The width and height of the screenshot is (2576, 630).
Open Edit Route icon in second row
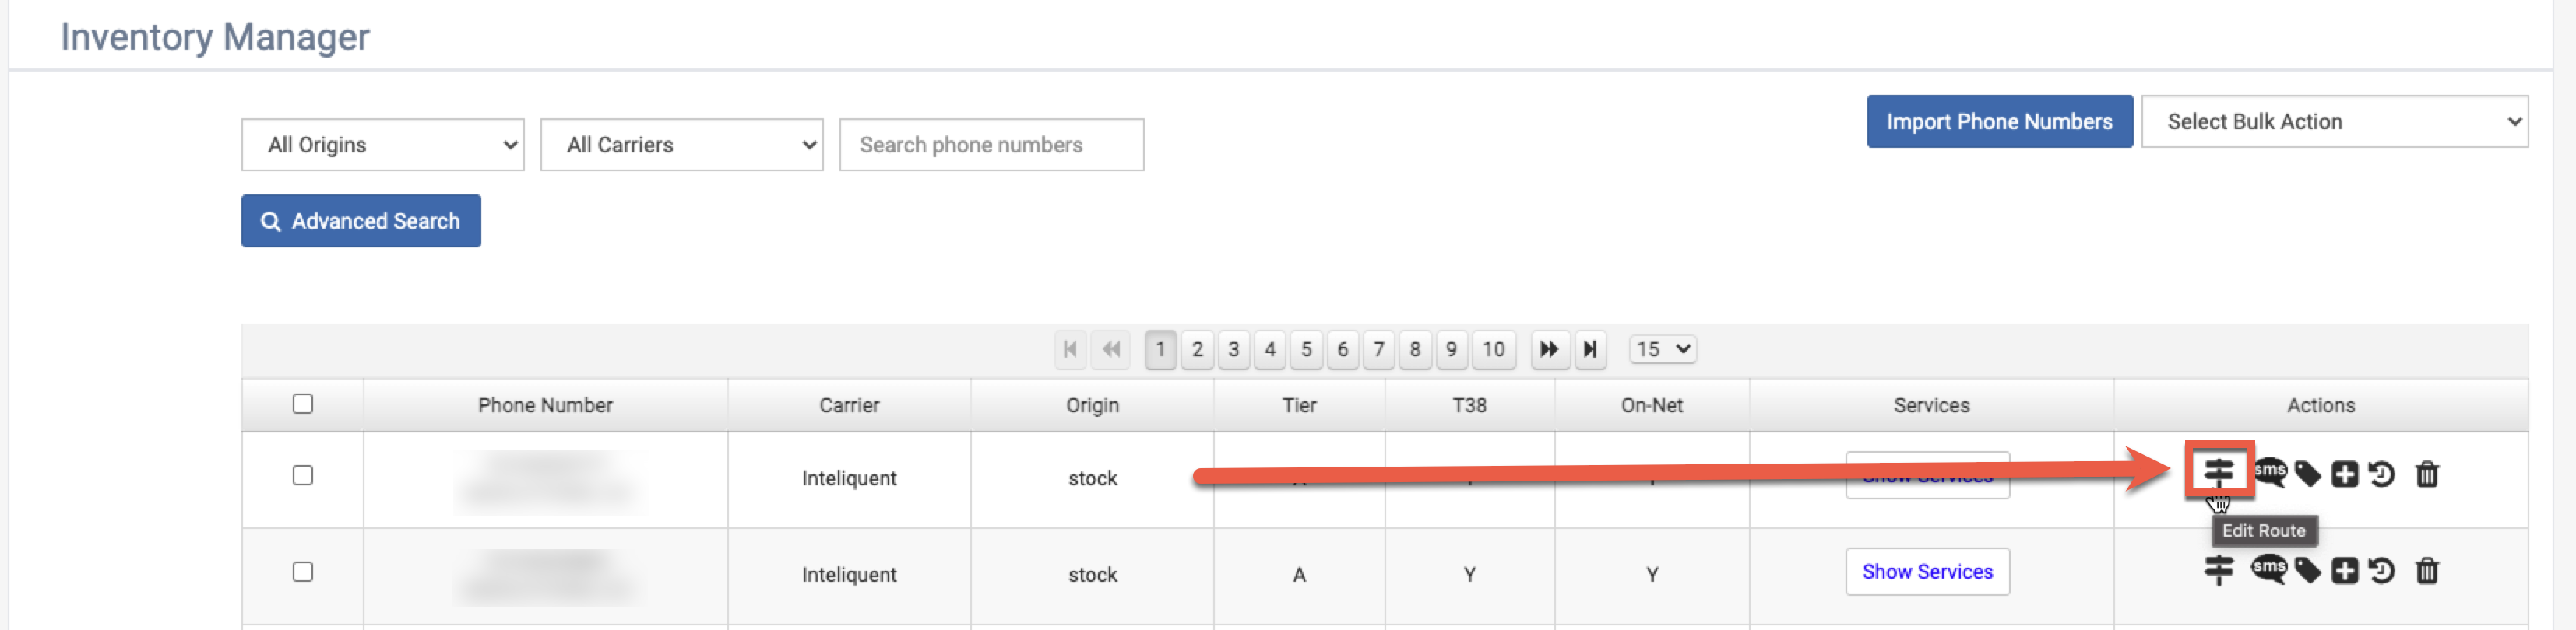pyautogui.click(x=2218, y=570)
